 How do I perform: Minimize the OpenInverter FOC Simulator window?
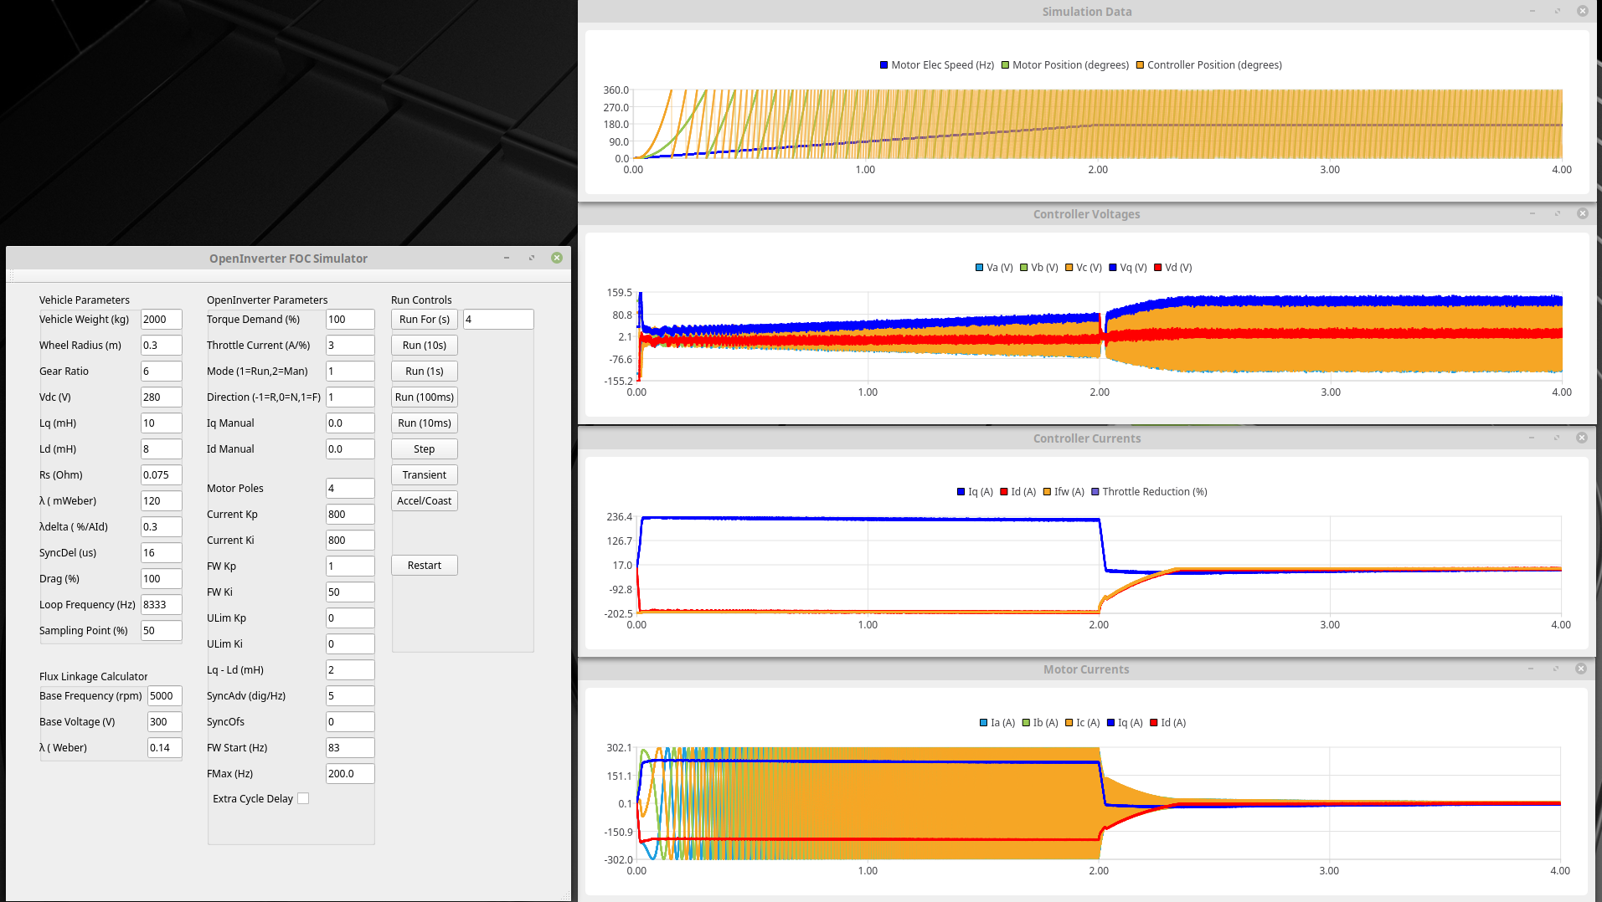point(507,258)
